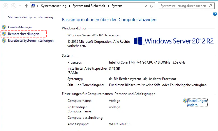Click the 2013 Microsoft Corporation copyright text
This screenshot has height=131, width=218.
[99, 44]
